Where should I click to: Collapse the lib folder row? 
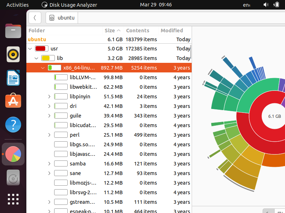[x=36, y=58]
